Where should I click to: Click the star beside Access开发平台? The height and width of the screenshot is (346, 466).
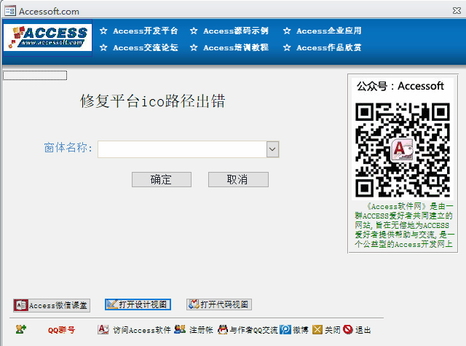click(x=103, y=31)
